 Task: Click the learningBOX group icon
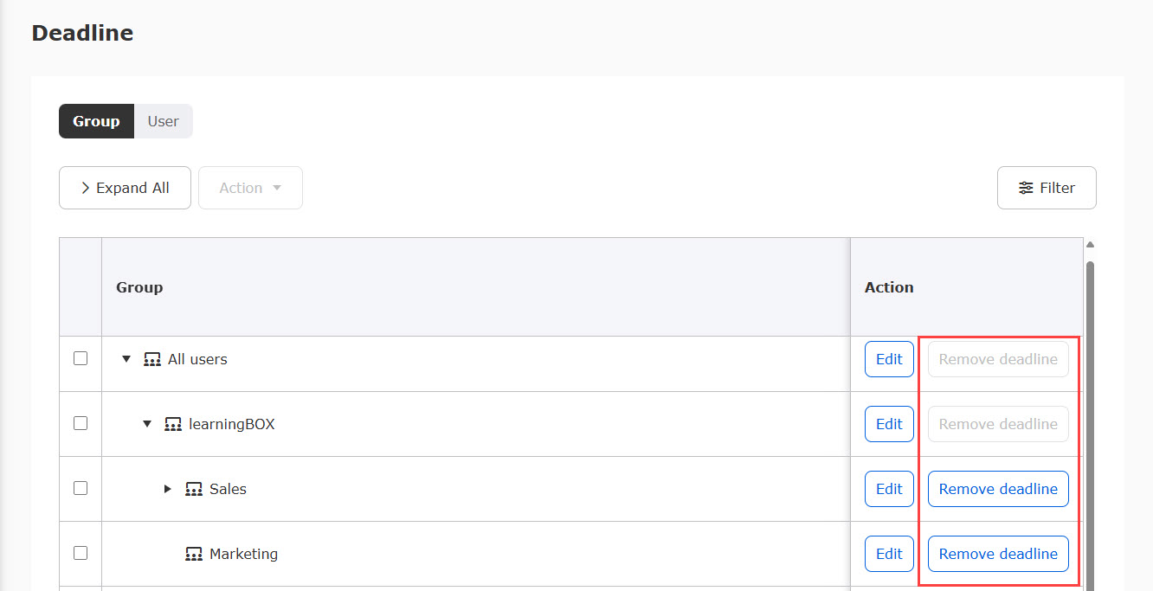[x=173, y=424]
